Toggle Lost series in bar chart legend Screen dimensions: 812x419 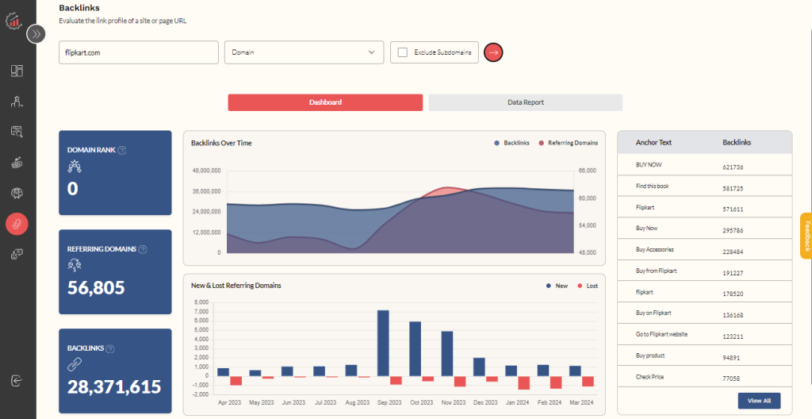pyautogui.click(x=588, y=286)
